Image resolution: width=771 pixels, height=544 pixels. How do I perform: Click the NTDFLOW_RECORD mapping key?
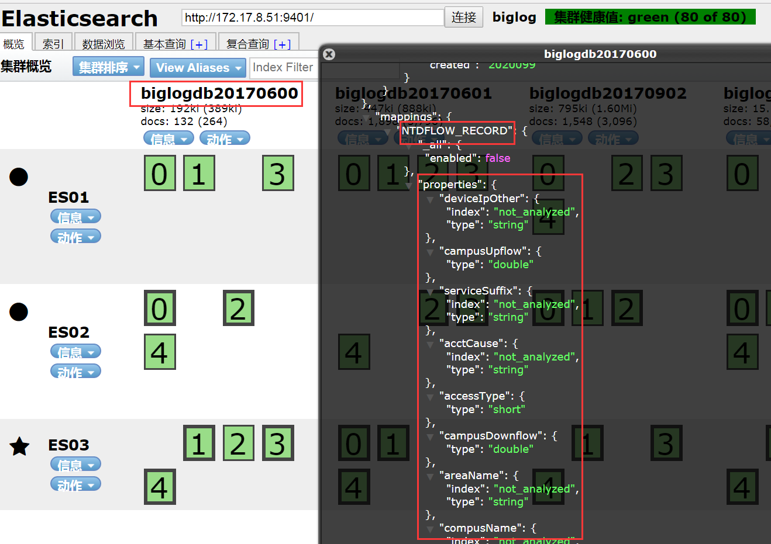click(456, 131)
